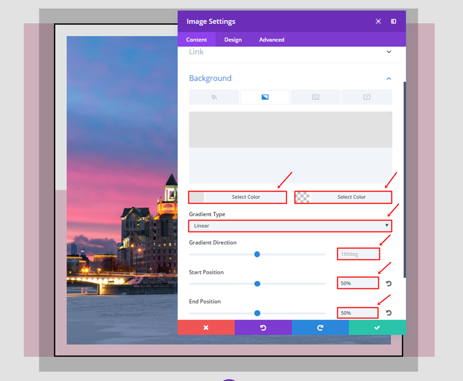The height and width of the screenshot is (381, 463).
Task: Switch to the Design tab
Action: click(x=233, y=39)
